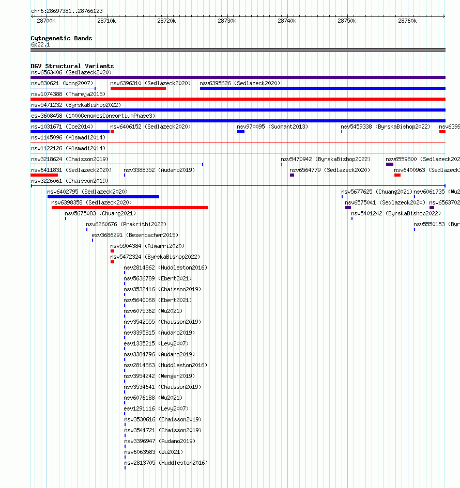Image resolution: width=460 pixels, height=488 pixels.
Task: Click nsv5677625 (Chuang2021) label
Action: click(377, 192)
